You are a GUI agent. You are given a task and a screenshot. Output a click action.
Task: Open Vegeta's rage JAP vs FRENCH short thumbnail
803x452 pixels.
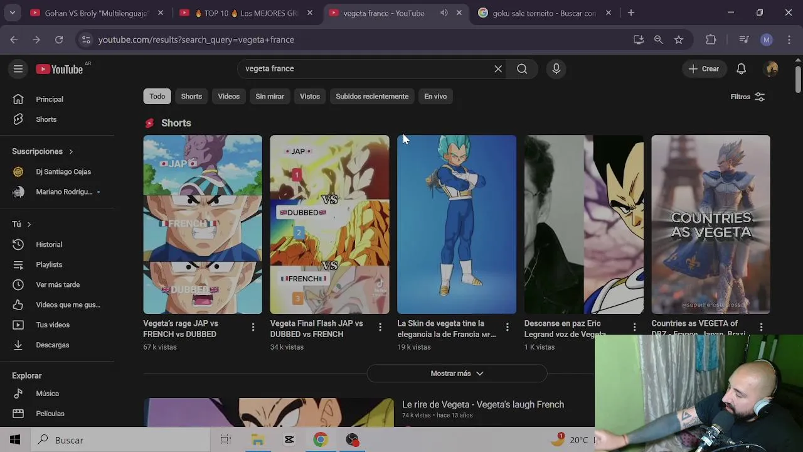[203, 224]
